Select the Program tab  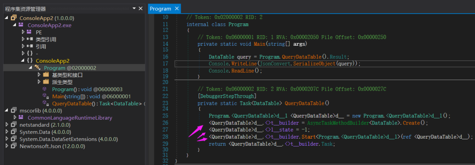tap(161, 9)
